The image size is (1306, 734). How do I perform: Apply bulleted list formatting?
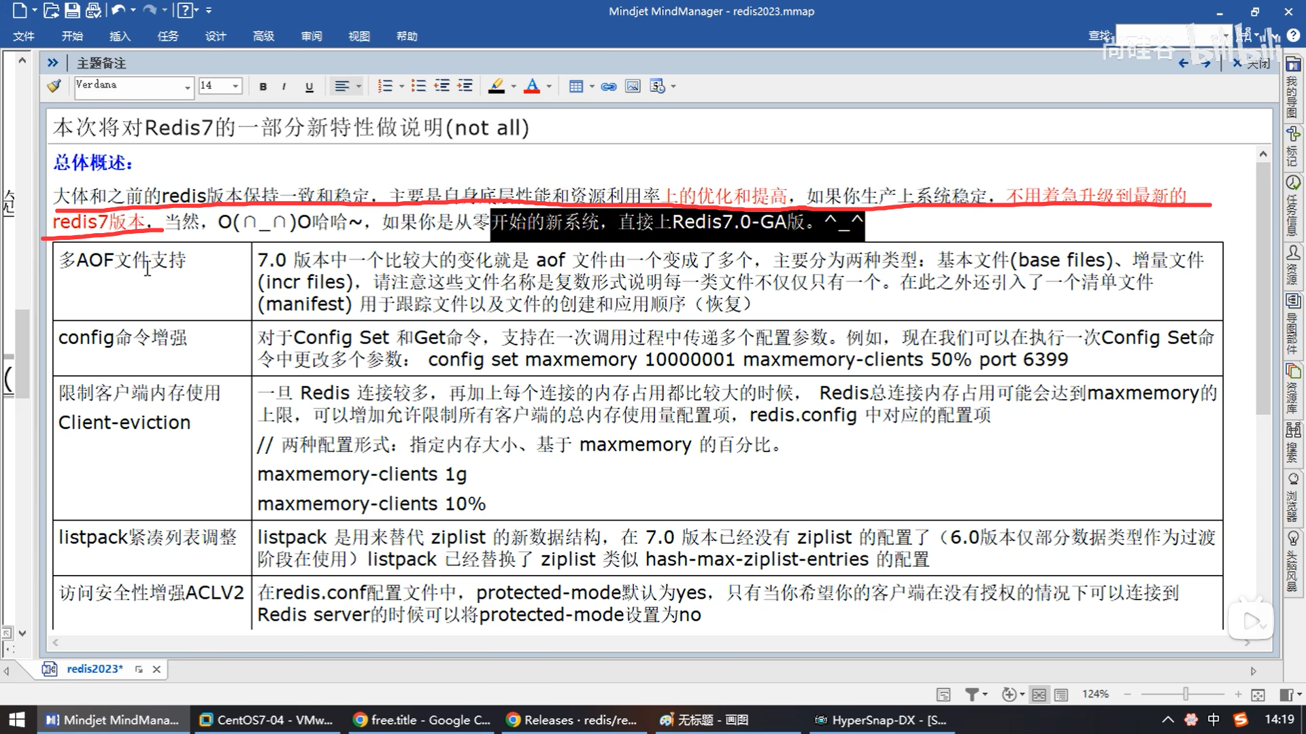click(x=418, y=86)
